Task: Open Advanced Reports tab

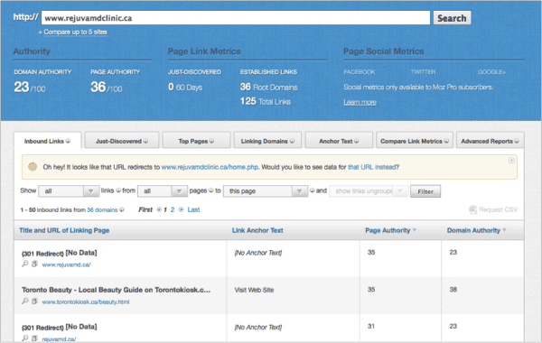Action: coord(491,141)
